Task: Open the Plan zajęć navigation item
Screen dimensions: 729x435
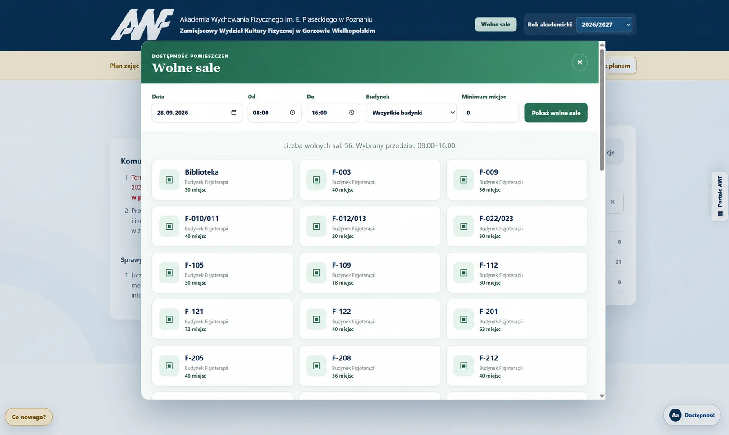Action: point(124,66)
